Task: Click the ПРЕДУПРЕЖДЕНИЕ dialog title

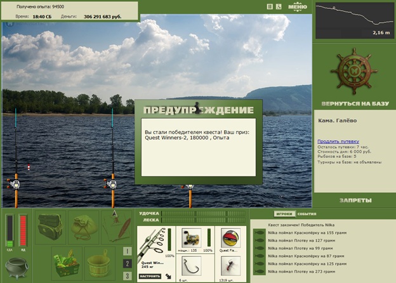Action: tap(199, 110)
